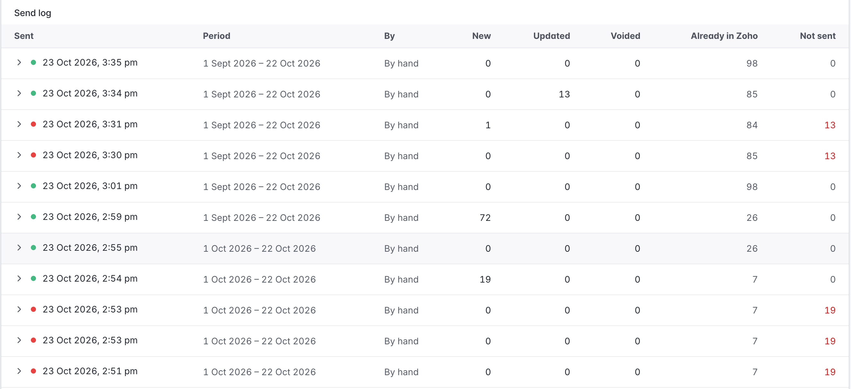The image size is (851, 389).
Task: Expand the 2:54 pm send log row
Action: coord(19,278)
